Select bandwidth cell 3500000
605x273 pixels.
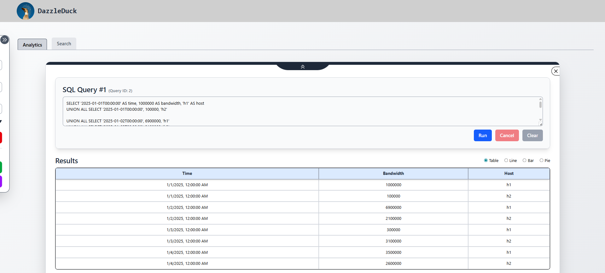393,253
